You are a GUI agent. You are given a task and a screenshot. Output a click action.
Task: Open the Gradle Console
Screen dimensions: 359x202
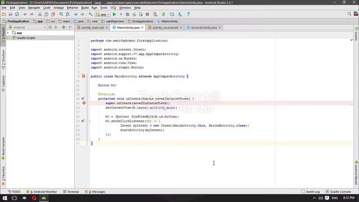(338, 192)
